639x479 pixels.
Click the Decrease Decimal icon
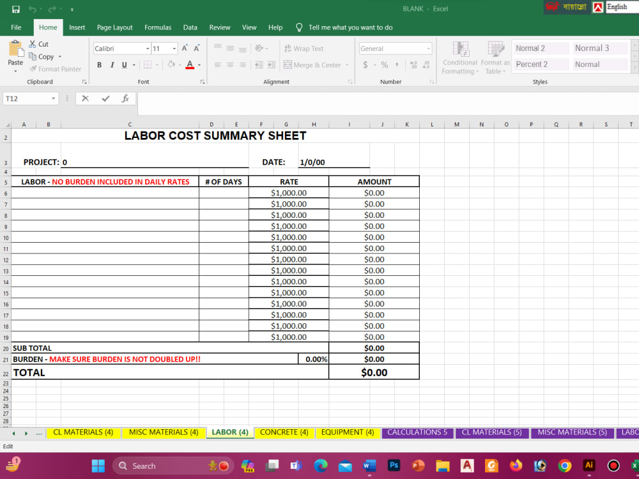(426, 65)
